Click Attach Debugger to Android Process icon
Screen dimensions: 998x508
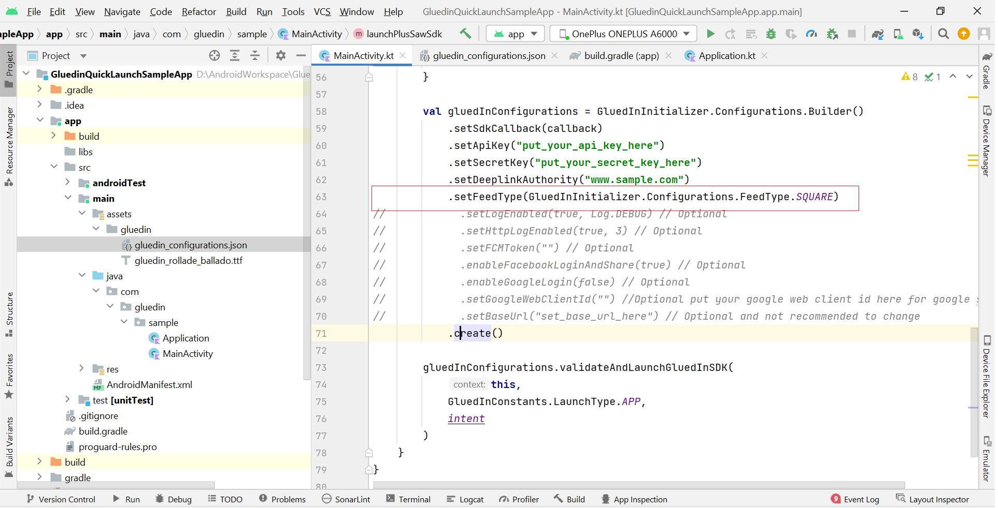832,34
